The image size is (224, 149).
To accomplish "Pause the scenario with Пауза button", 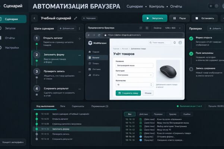I will point(180,18).
